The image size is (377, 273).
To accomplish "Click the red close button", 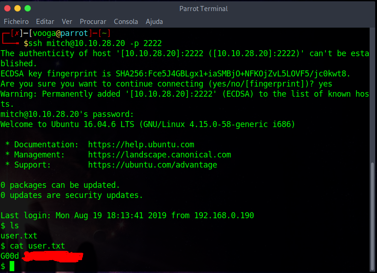I will click(x=7, y=8).
